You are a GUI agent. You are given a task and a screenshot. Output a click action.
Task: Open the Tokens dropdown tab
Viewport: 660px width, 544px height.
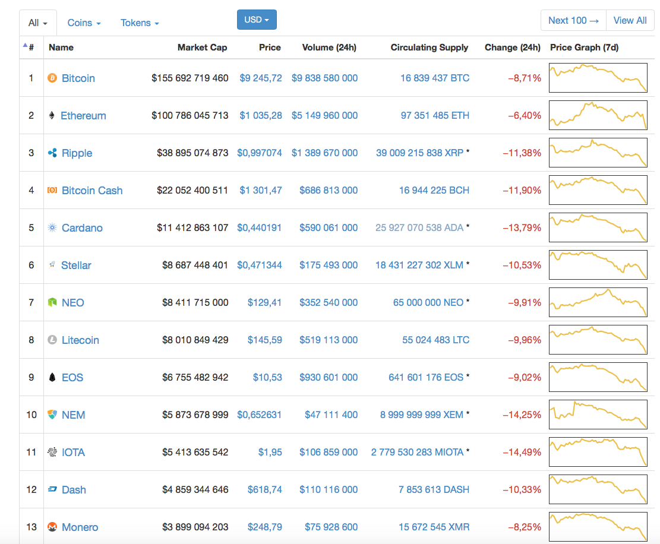(140, 23)
